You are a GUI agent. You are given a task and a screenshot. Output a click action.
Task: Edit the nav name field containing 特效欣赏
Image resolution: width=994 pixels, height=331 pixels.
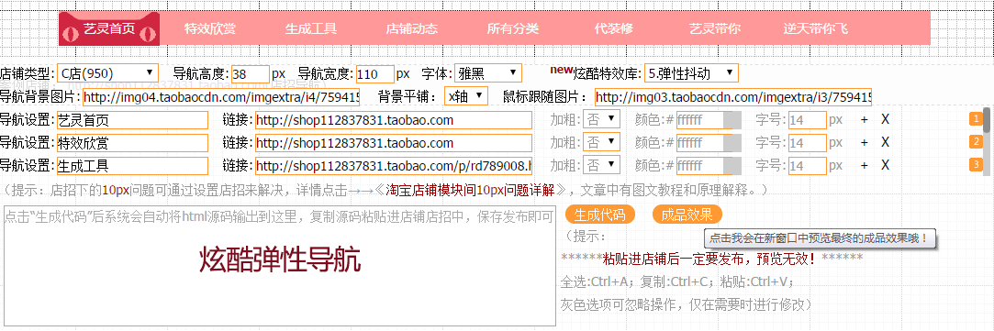[132, 143]
